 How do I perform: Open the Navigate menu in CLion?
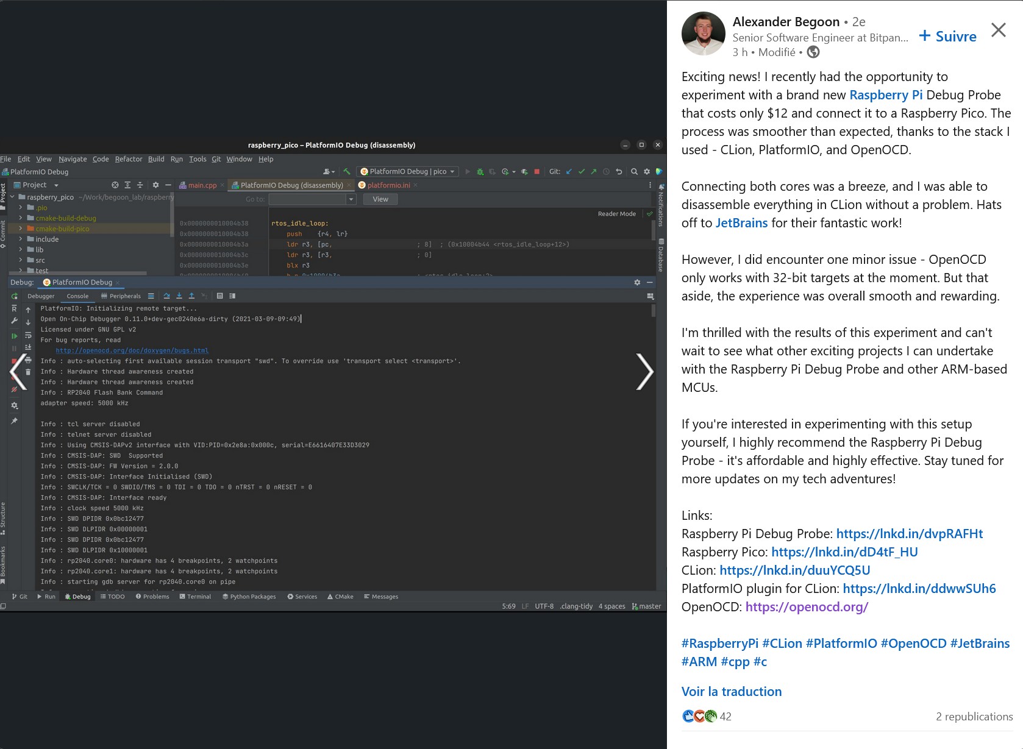[73, 159]
